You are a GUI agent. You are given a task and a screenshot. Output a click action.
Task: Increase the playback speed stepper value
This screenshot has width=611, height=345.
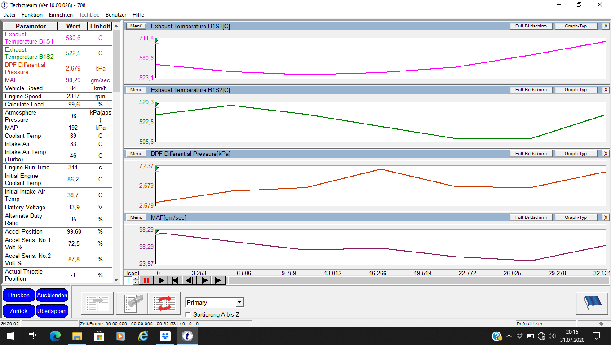pyautogui.click(x=136, y=279)
